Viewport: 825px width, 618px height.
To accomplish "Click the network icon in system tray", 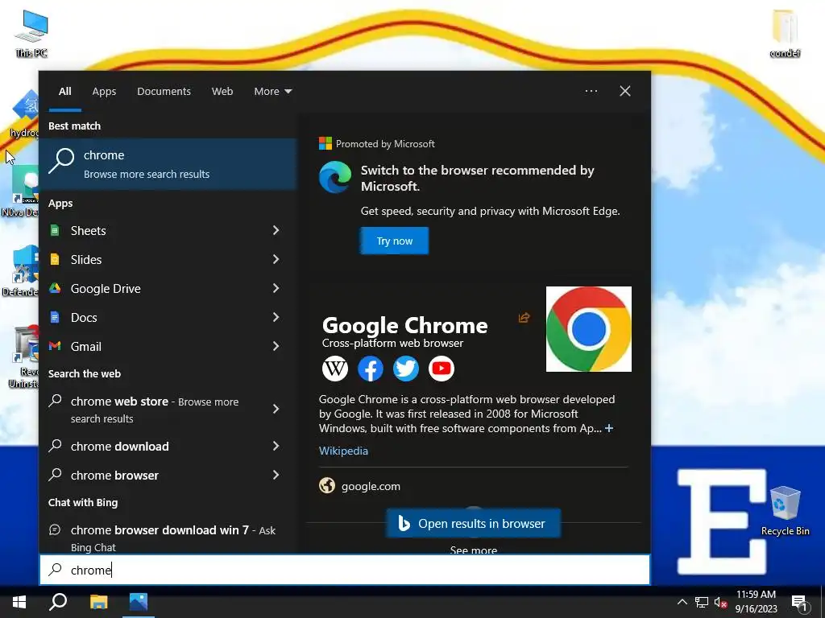I will coord(702,602).
